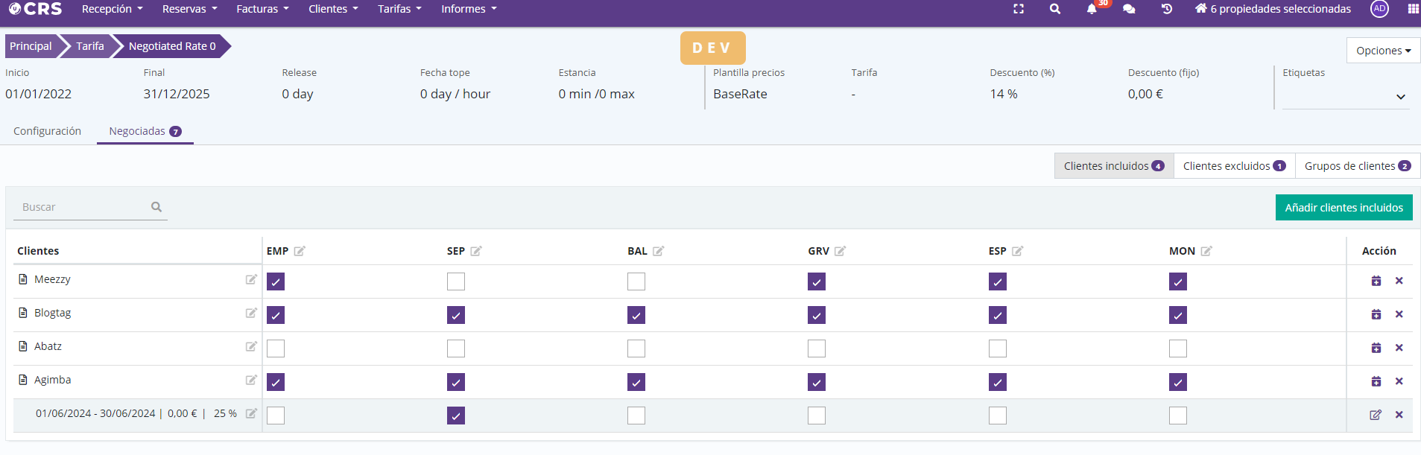Click the edit icon next to Meezzy
The image size is (1421, 455).
[251, 279]
